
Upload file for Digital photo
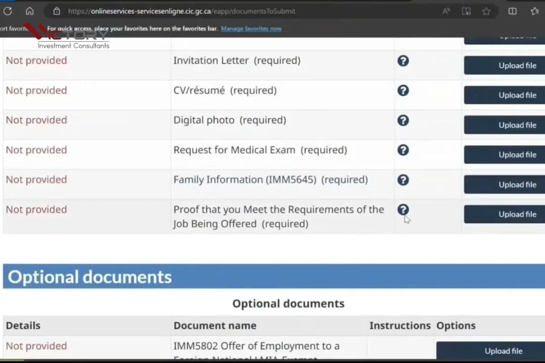[504, 125]
